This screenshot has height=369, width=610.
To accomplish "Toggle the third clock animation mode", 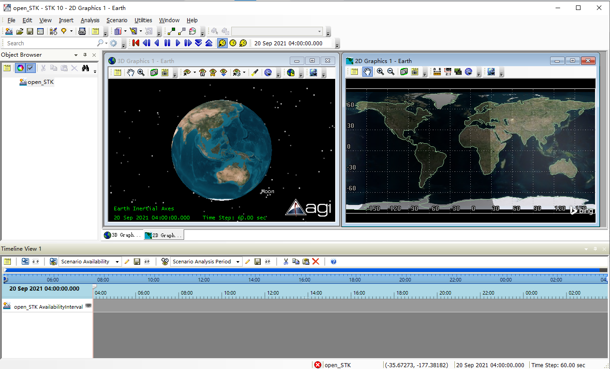I will [x=243, y=43].
